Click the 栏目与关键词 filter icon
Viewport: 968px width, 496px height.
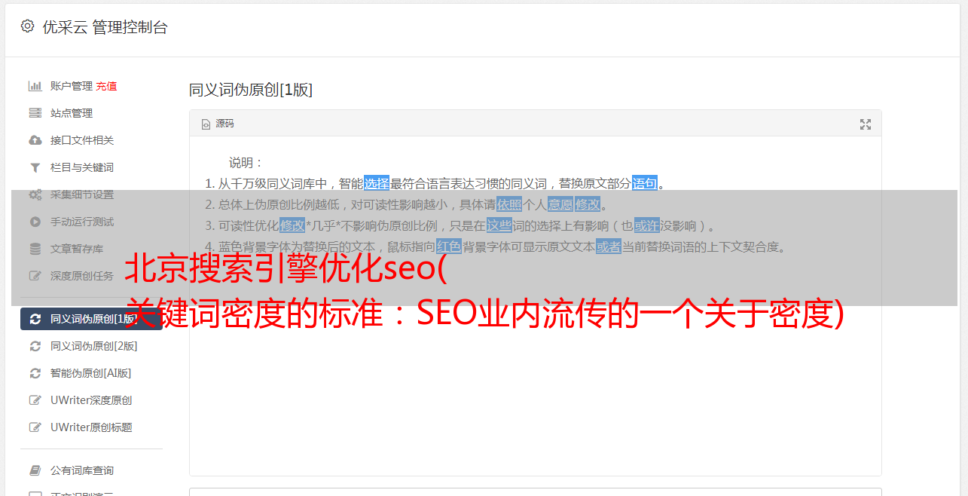pyautogui.click(x=35, y=167)
